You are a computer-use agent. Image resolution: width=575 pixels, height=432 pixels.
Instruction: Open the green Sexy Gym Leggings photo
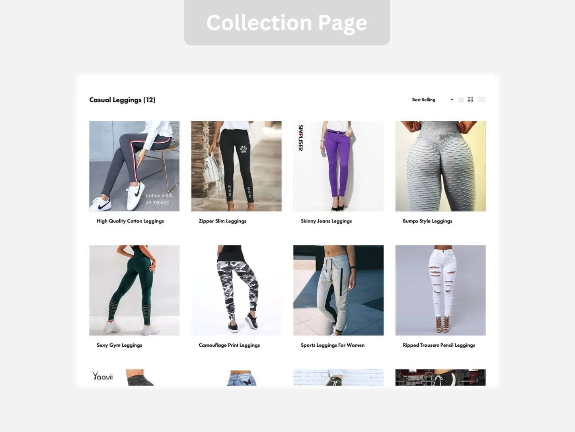click(x=134, y=290)
